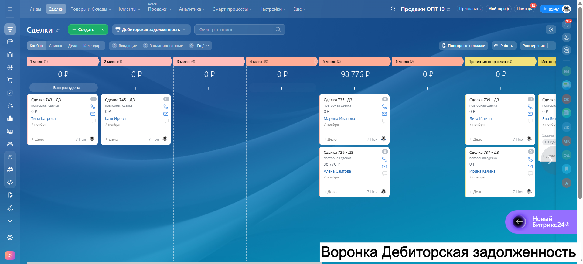
Task: Click envelope icon on Сделка 739 card
Action: (x=530, y=114)
